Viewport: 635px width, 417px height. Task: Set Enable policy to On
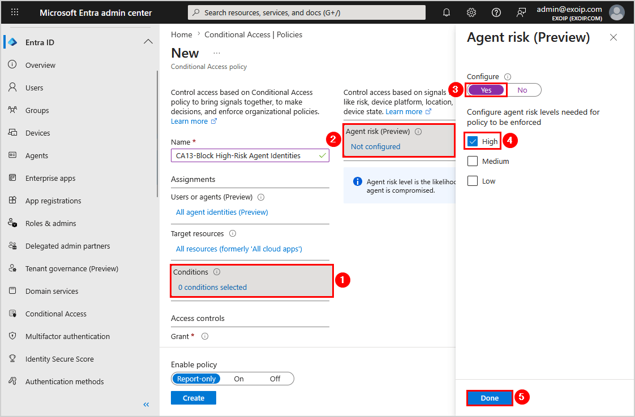[x=239, y=379]
